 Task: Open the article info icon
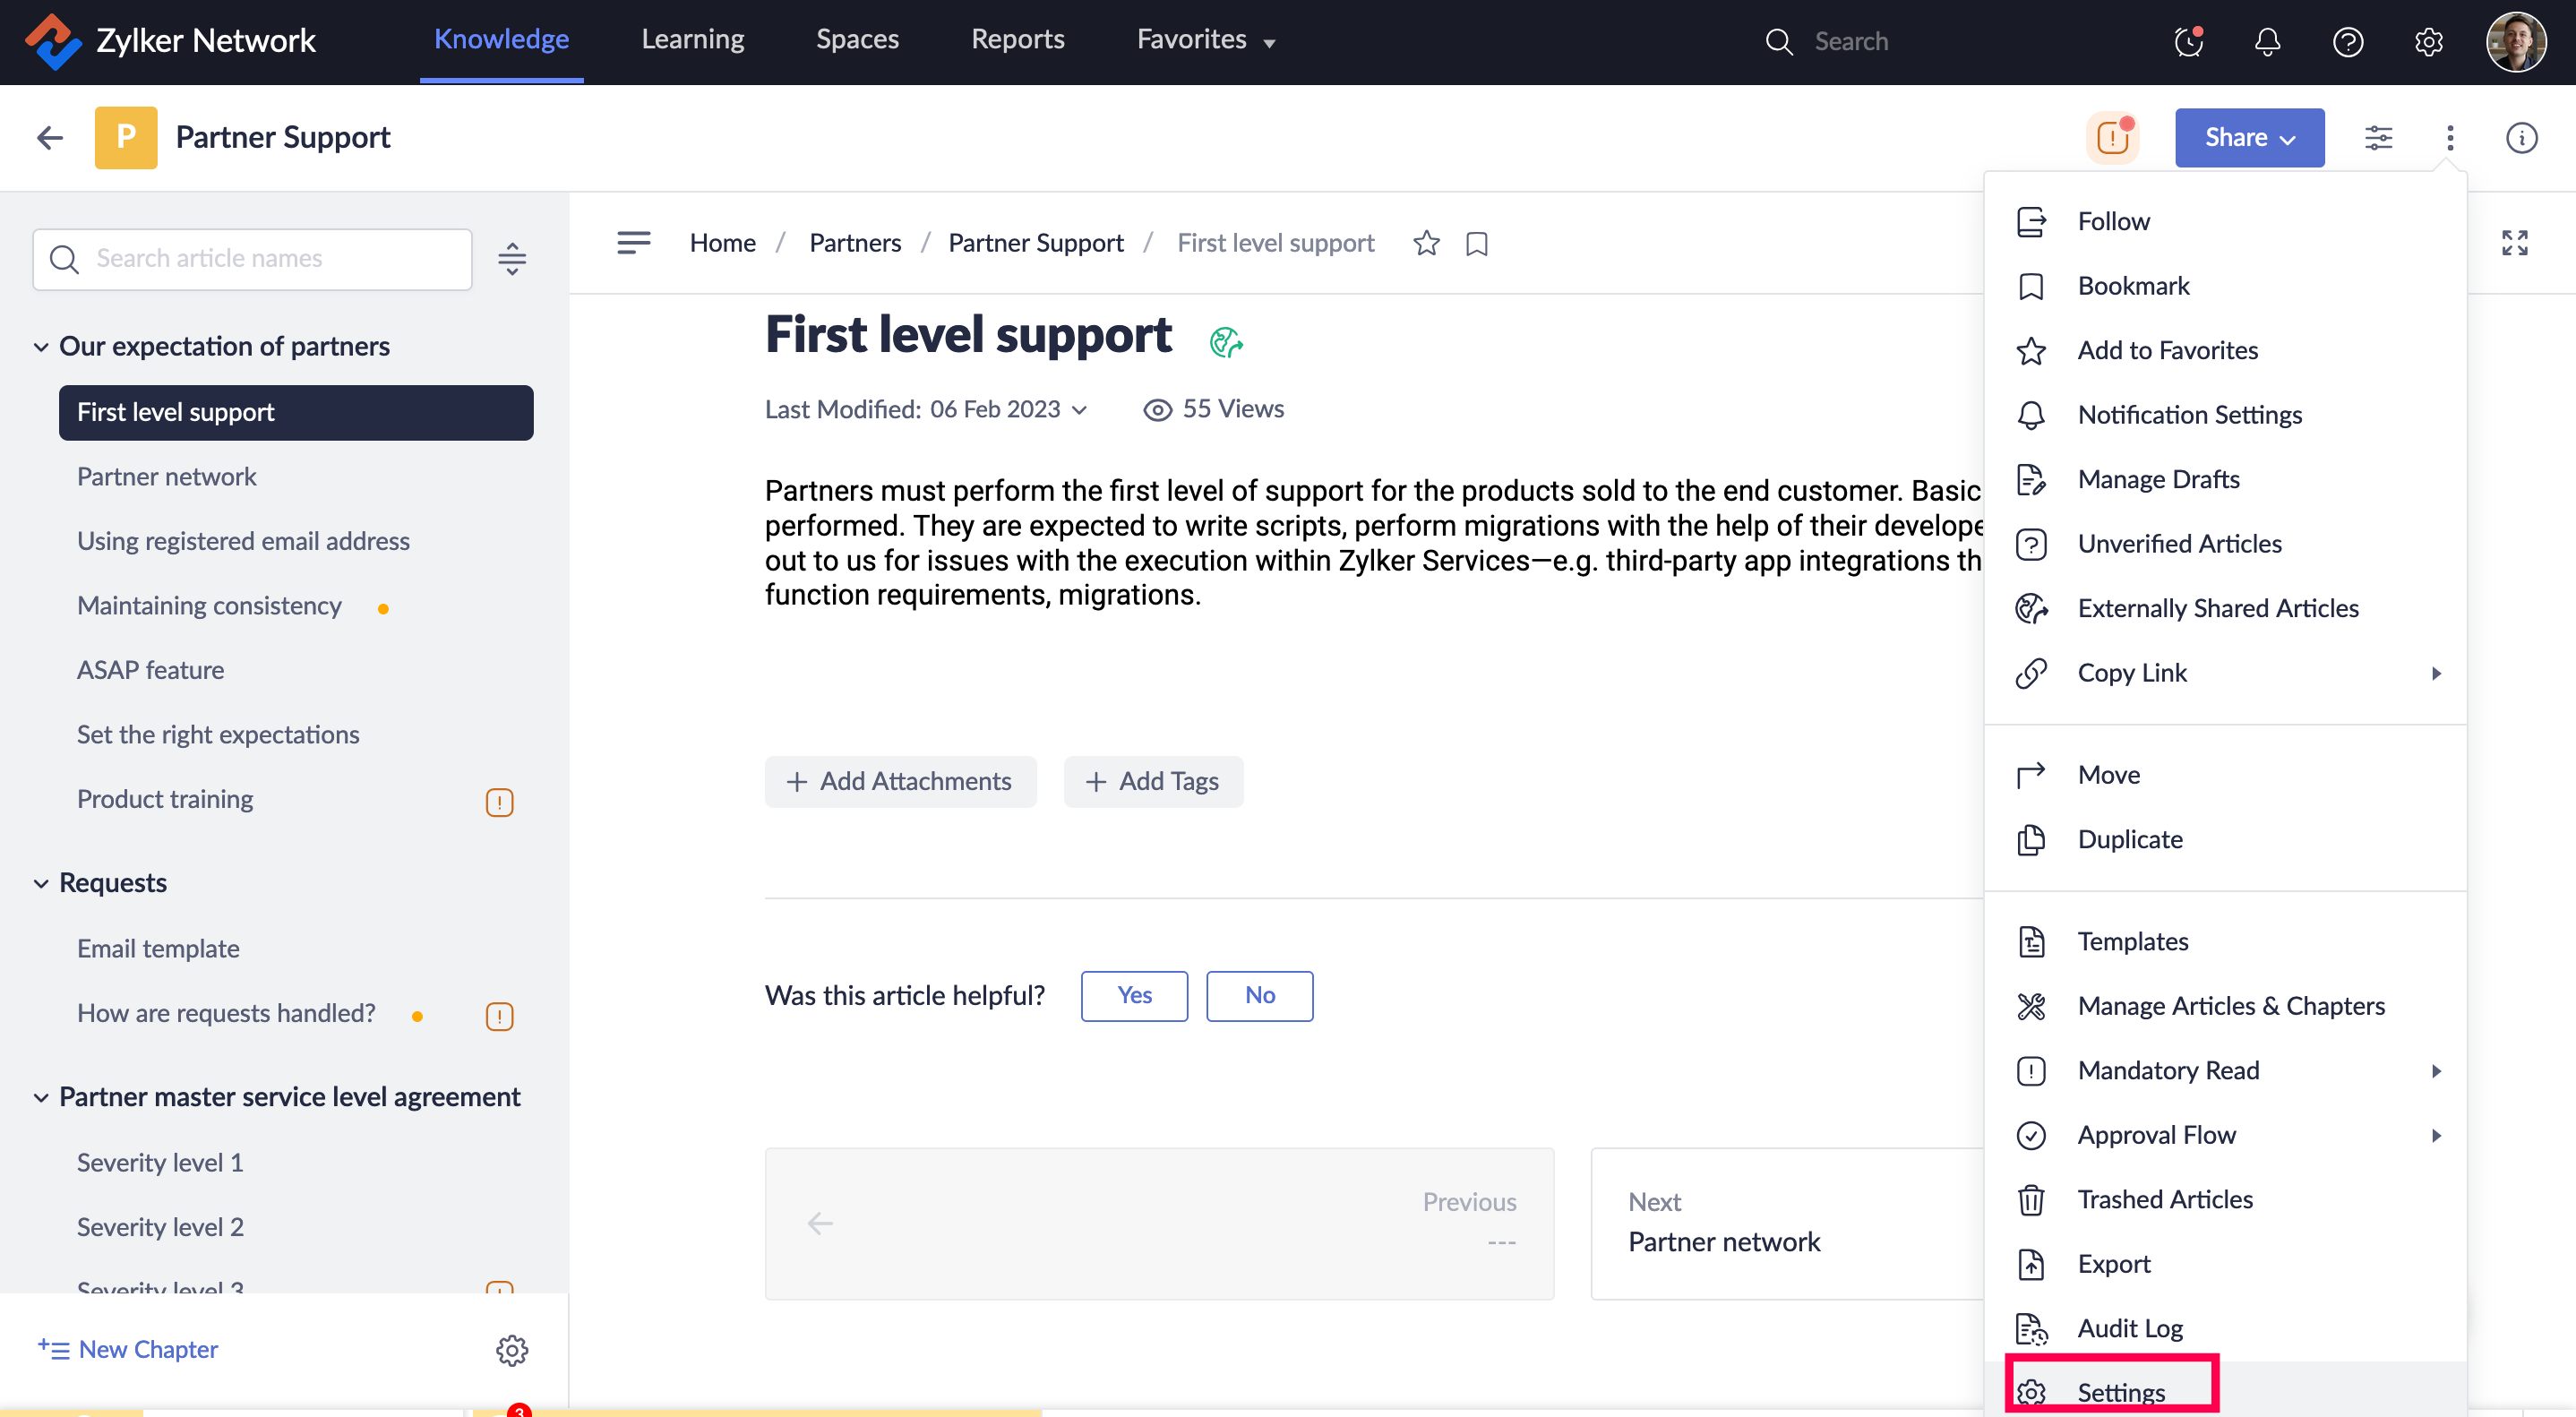click(2521, 138)
